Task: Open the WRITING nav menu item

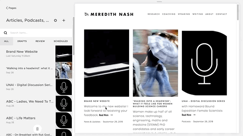Action: (x=197, y=14)
